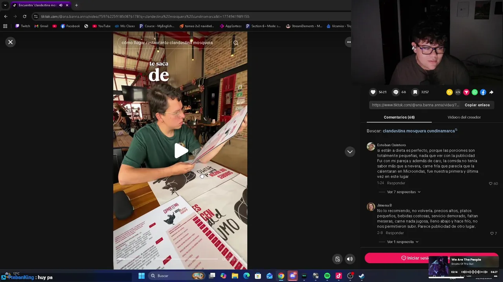This screenshot has height=282, width=503.
Task: Open the three-dots more options menu on video
Action: click(349, 42)
